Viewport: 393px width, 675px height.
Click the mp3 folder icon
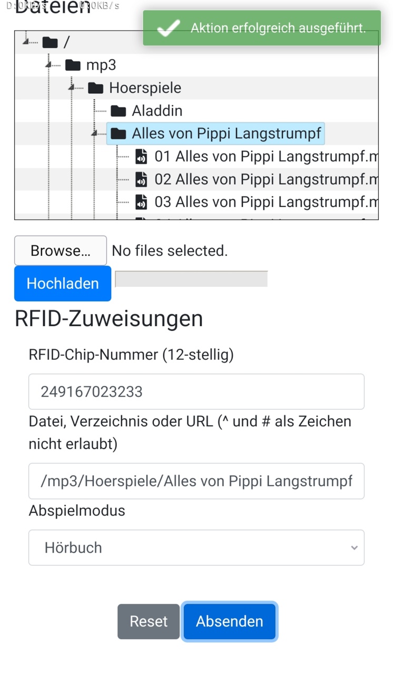pyautogui.click(x=73, y=65)
